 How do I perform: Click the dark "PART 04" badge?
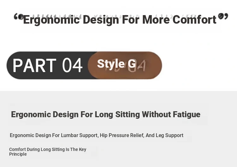point(47,65)
